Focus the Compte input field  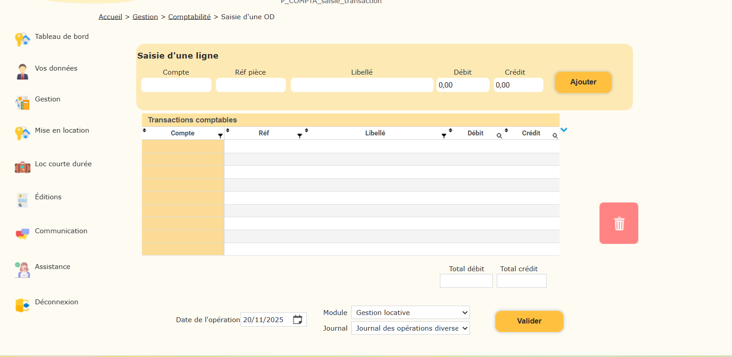tap(176, 85)
